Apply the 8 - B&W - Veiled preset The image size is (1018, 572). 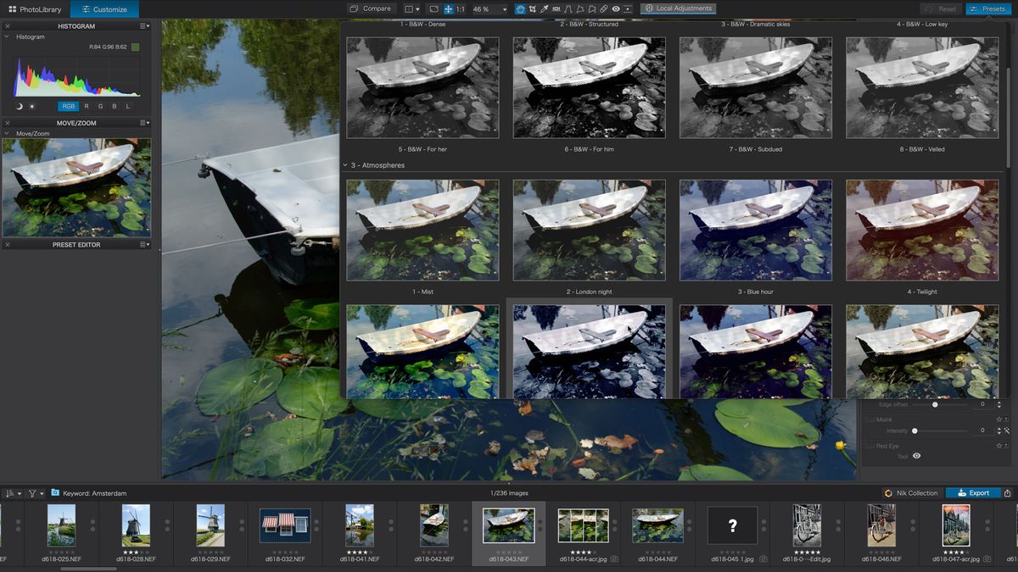click(921, 87)
